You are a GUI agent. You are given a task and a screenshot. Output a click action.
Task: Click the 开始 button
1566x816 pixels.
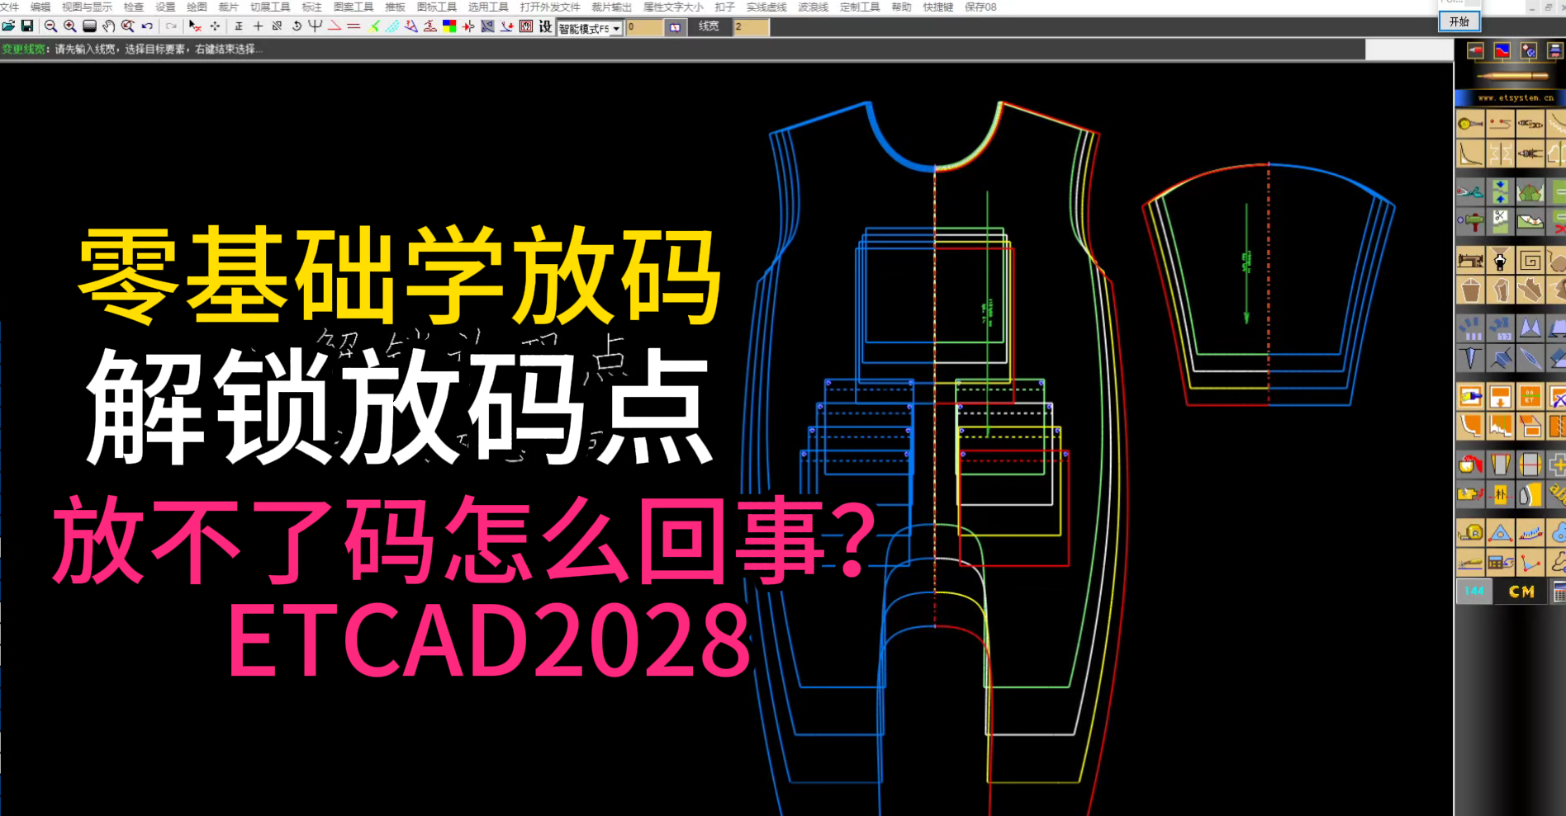click(x=1459, y=21)
